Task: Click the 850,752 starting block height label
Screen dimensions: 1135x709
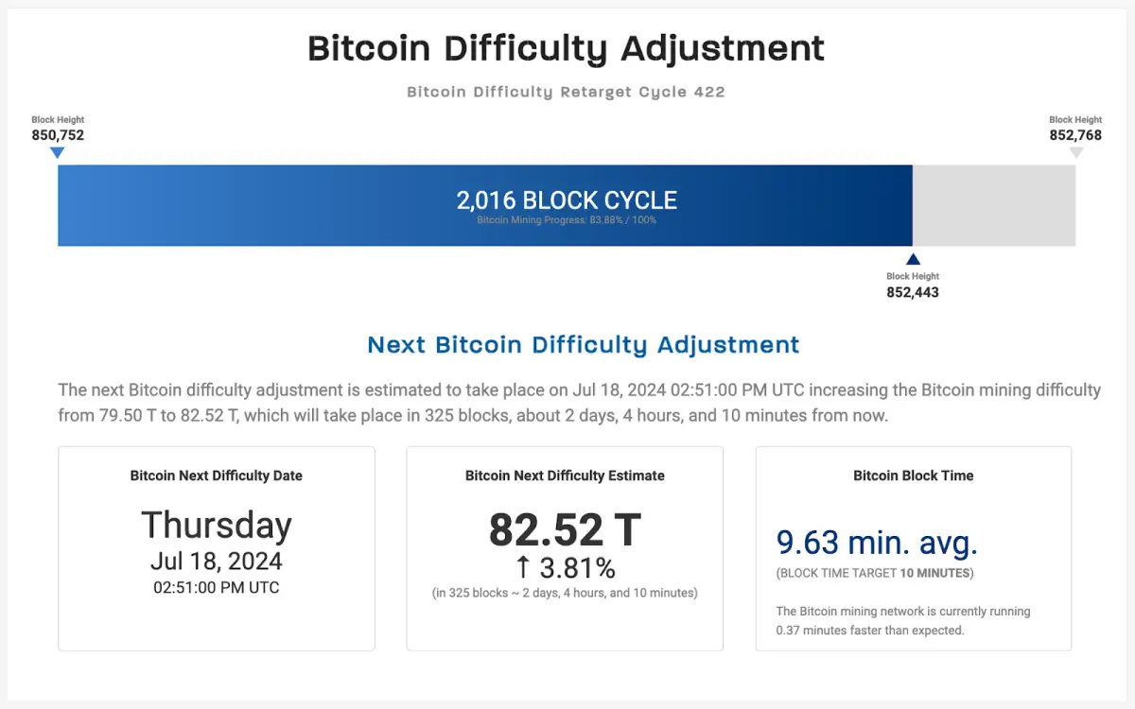Action: pyautogui.click(x=58, y=135)
